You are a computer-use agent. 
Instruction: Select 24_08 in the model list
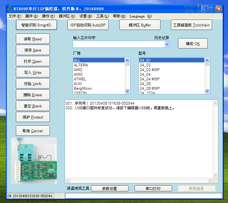coord(172,83)
